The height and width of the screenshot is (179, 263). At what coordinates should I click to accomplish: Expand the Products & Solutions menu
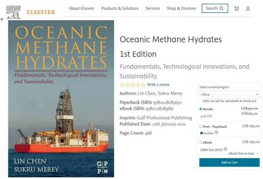(x=120, y=8)
